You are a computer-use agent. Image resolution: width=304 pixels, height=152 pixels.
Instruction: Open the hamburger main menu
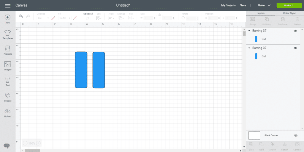tap(8, 6)
